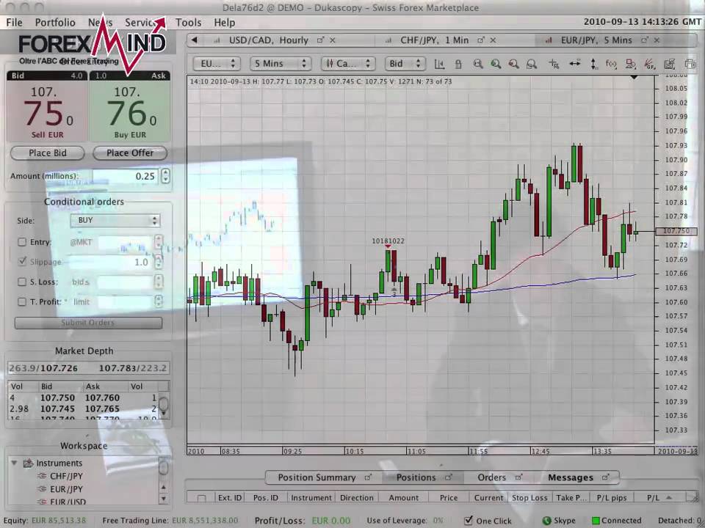This screenshot has height=528, width=705.
Task: Open the instrument EU... dropdown
Action: [217, 64]
